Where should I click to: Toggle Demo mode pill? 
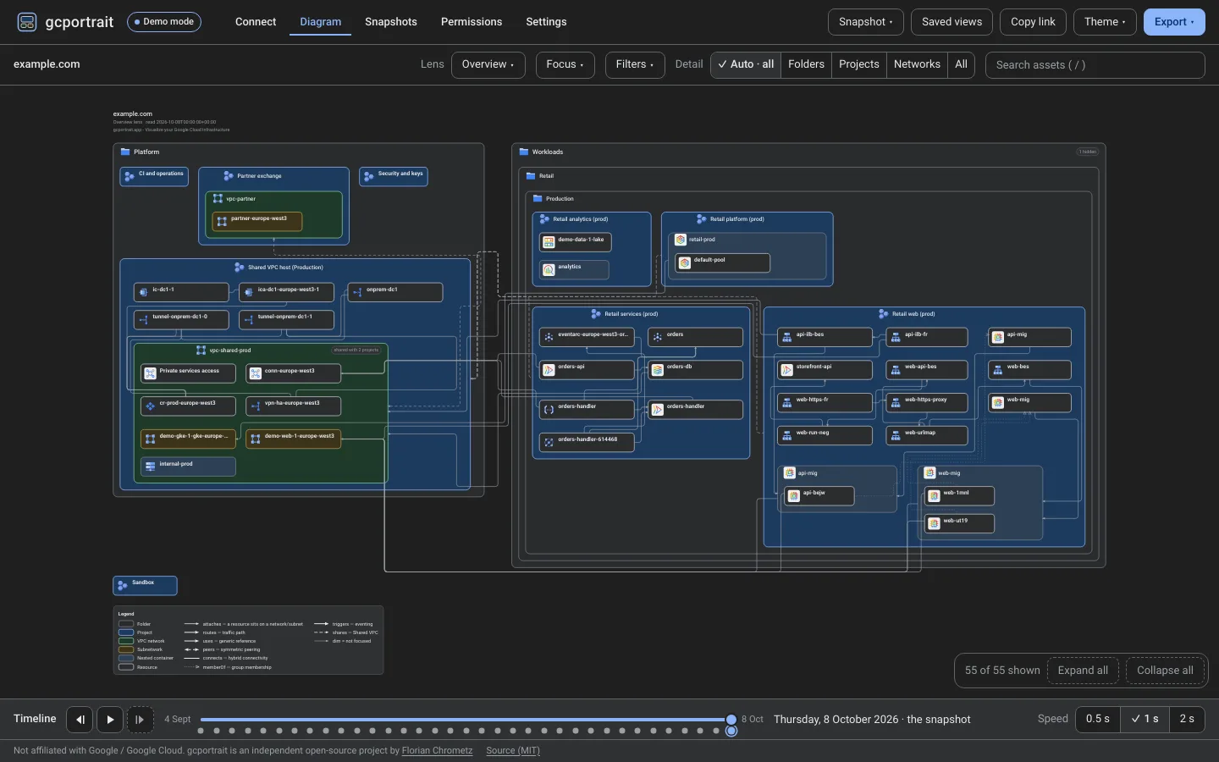pyautogui.click(x=164, y=22)
